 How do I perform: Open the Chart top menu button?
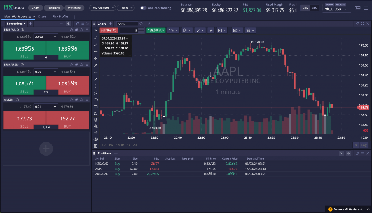pos(35,8)
